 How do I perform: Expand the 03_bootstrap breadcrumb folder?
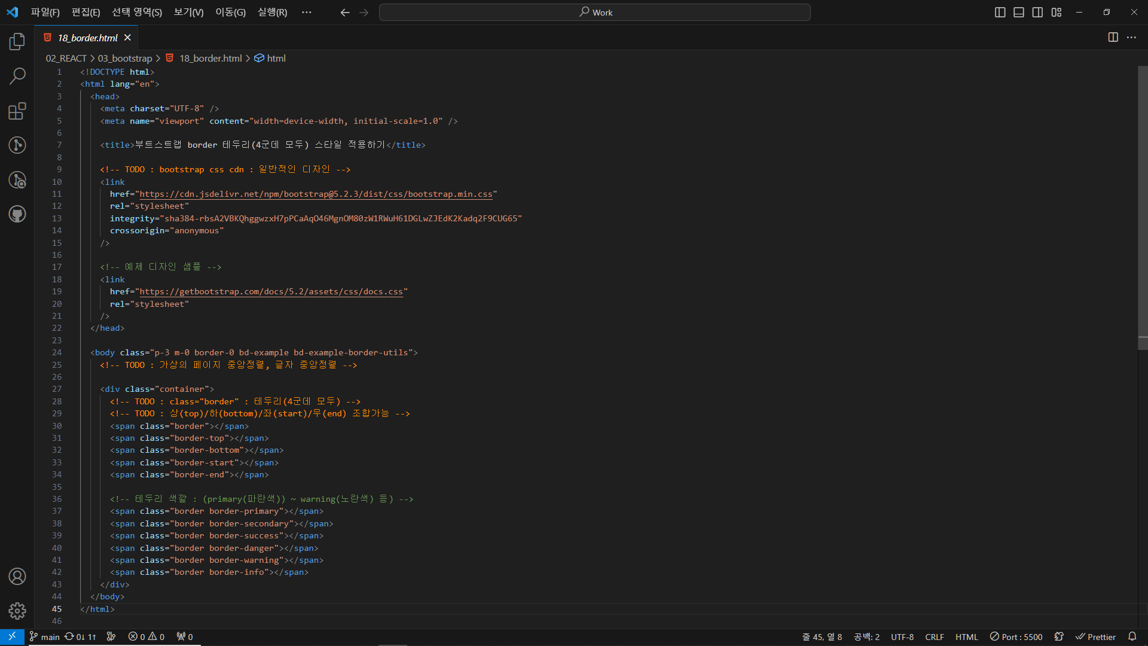pos(125,58)
